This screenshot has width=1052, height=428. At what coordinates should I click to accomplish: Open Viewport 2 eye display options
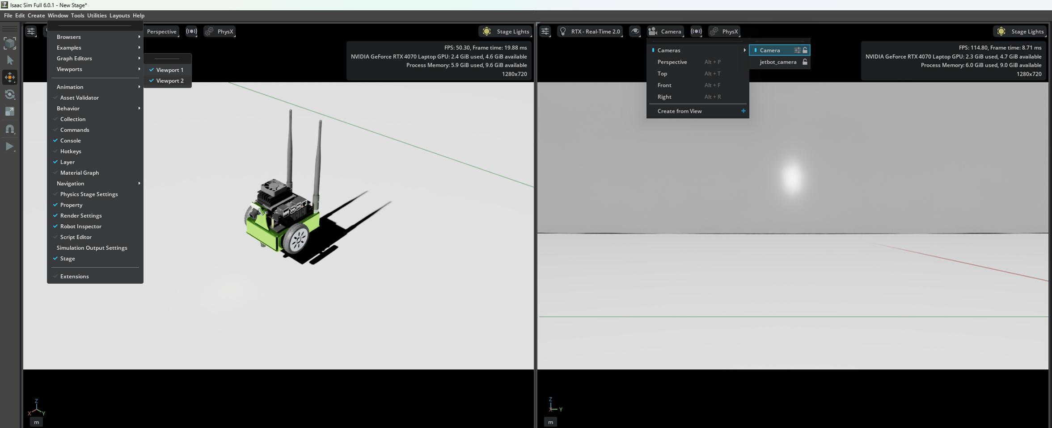tap(635, 31)
